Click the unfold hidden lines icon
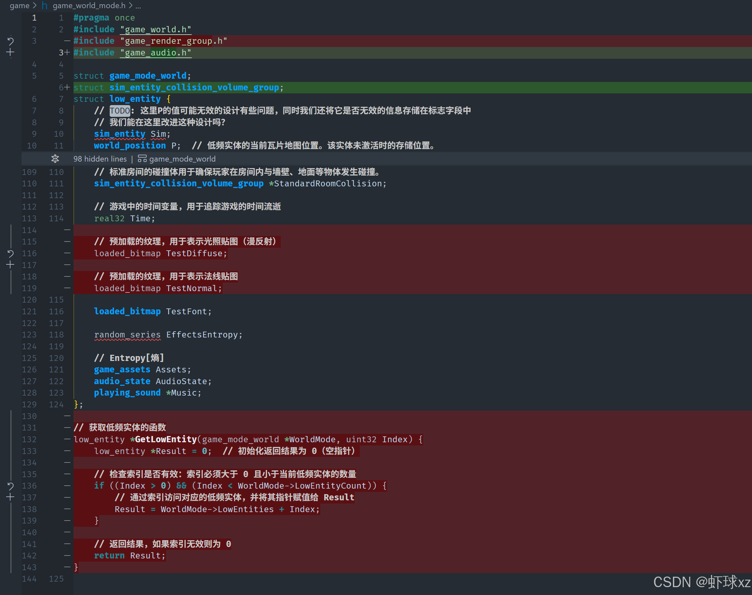 [x=55, y=159]
